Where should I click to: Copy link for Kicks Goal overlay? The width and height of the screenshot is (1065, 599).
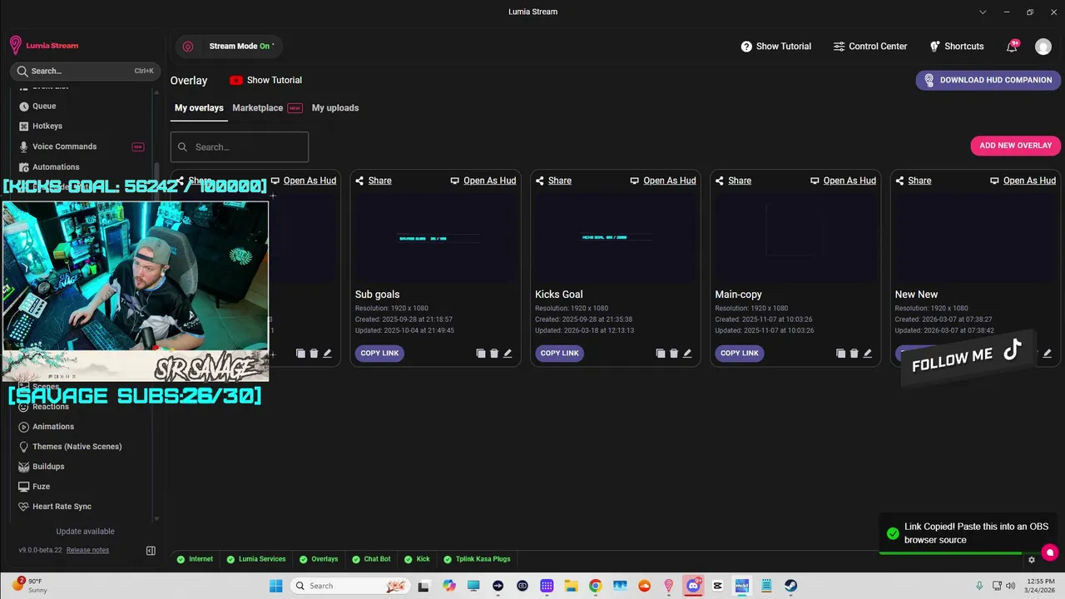(559, 354)
